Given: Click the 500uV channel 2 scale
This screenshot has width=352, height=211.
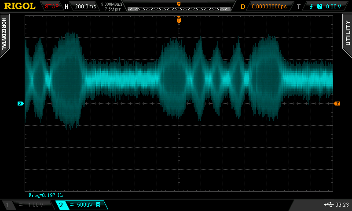Looking at the screenshot, I should pyautogui.click(x=84, y=205).
